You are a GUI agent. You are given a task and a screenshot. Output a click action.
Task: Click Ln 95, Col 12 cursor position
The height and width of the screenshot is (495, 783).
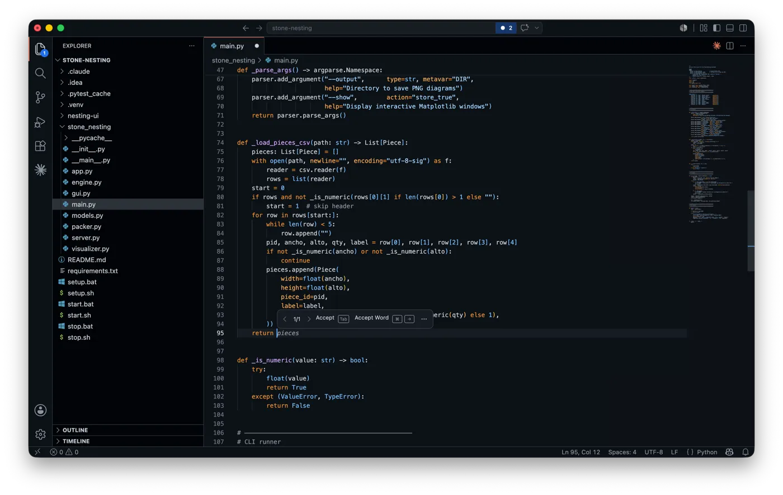point(581,452)
